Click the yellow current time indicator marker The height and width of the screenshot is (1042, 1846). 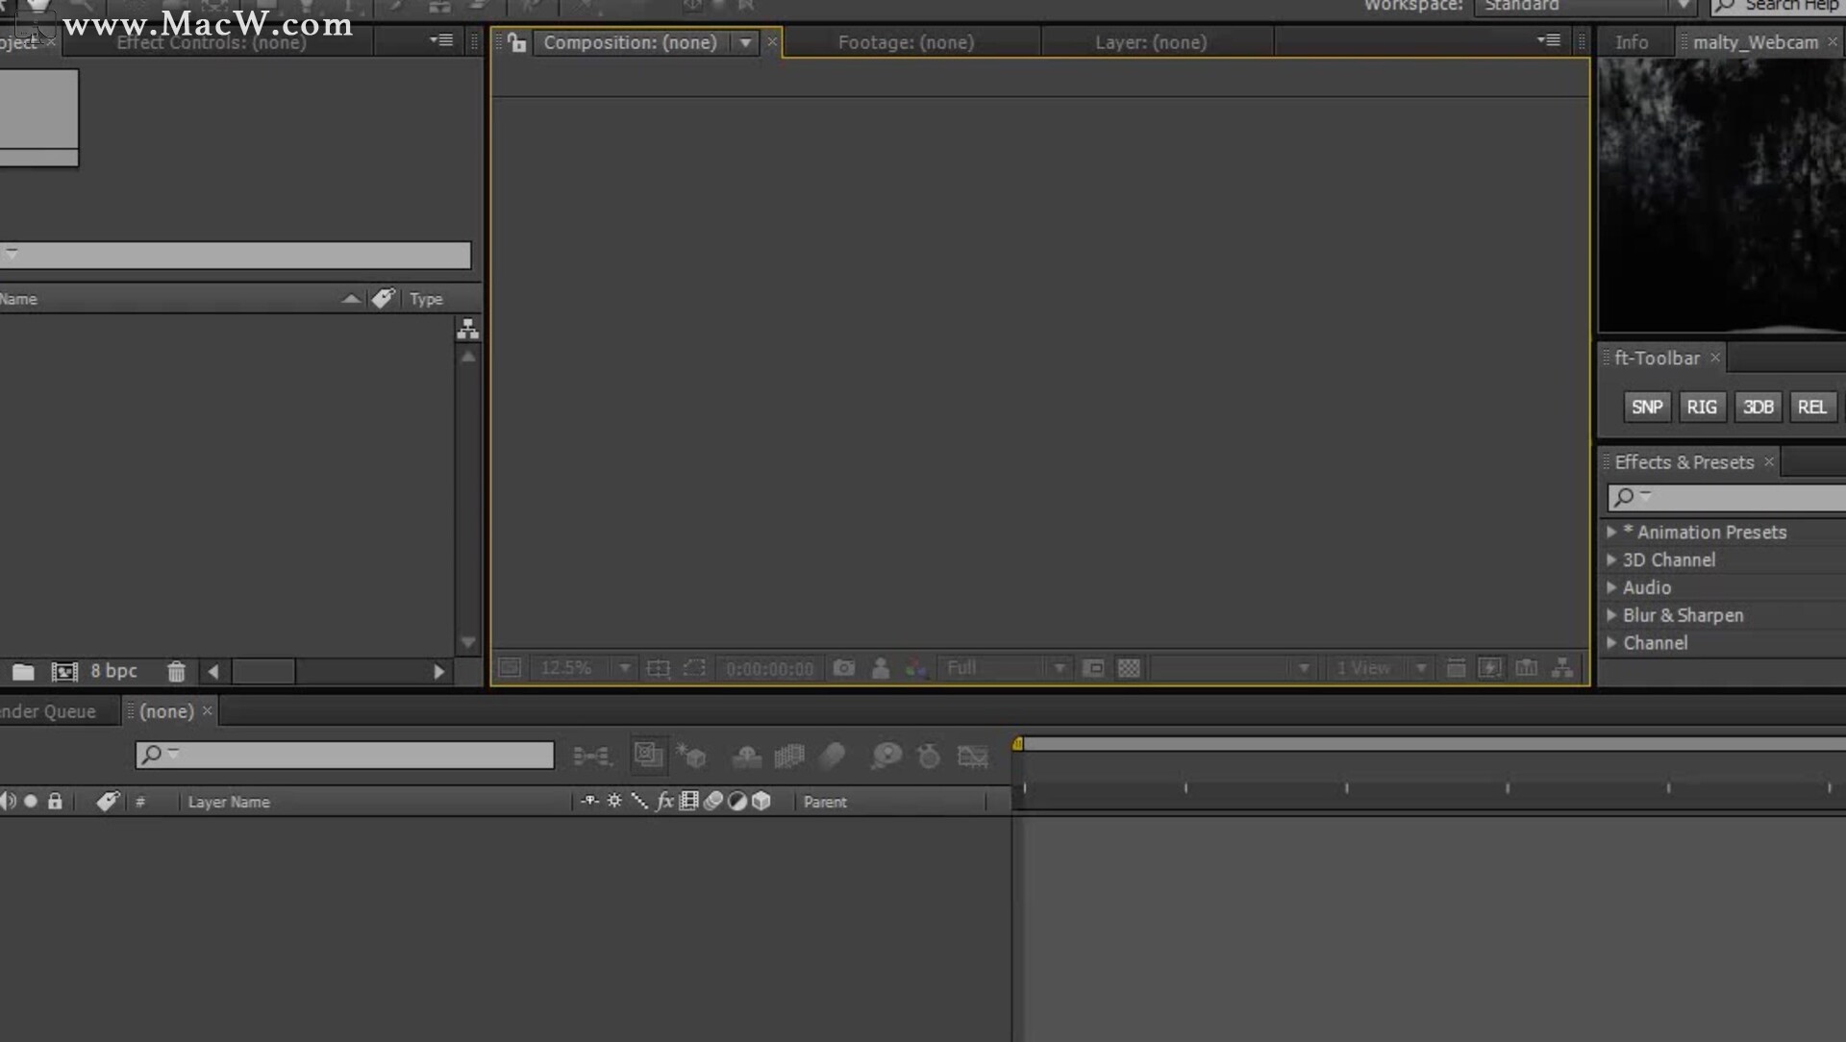(1017, 743)
